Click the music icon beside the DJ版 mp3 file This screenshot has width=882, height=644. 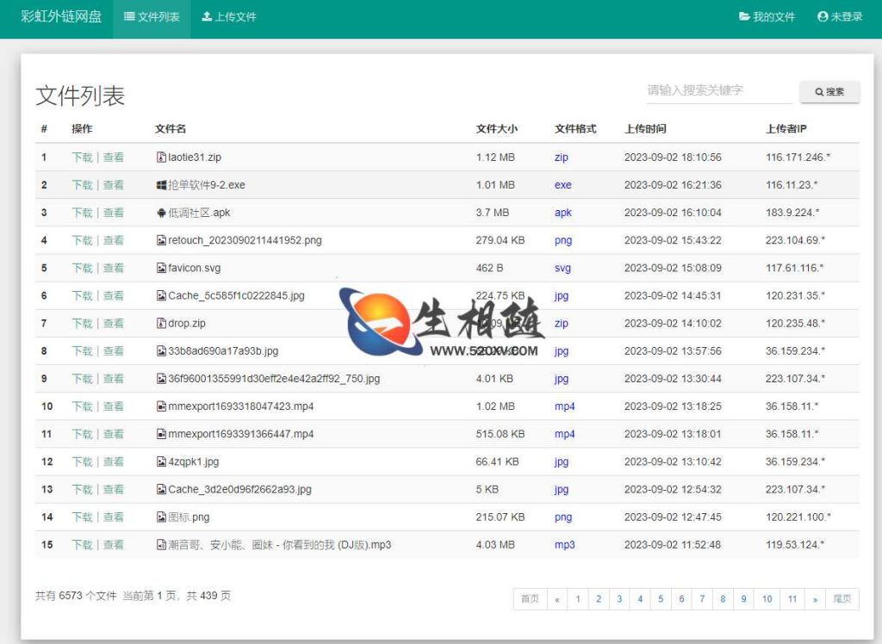pos(159,544)
